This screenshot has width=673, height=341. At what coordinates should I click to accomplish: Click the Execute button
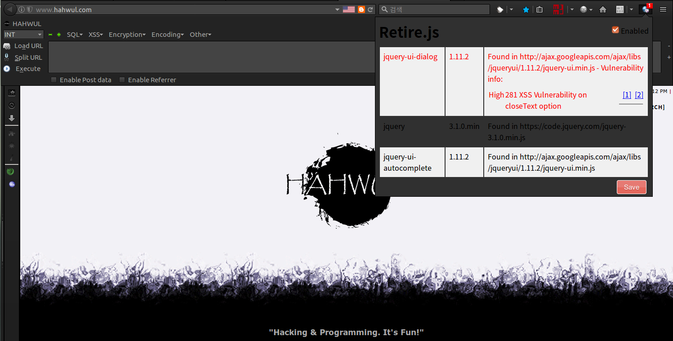coord(22,69)
